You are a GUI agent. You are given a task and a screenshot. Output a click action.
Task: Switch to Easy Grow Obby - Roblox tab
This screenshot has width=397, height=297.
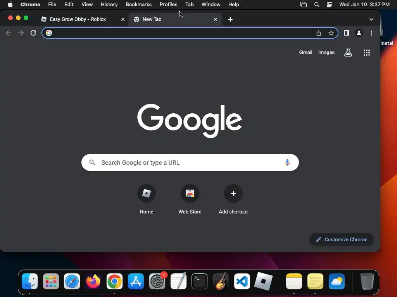[78, 19]
